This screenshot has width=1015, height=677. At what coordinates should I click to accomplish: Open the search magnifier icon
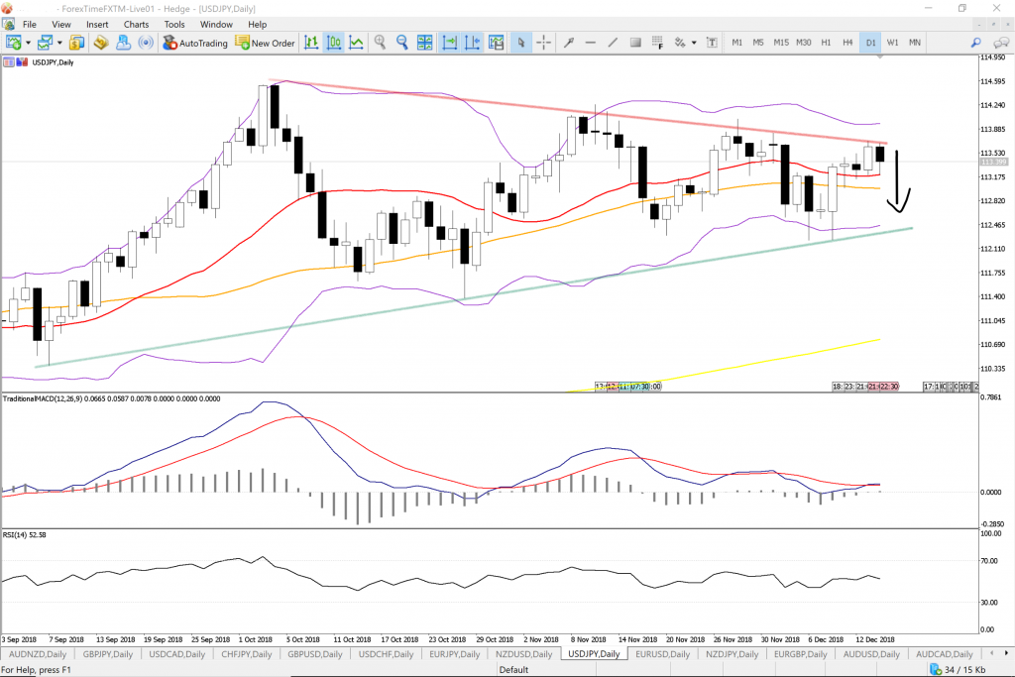975,43
